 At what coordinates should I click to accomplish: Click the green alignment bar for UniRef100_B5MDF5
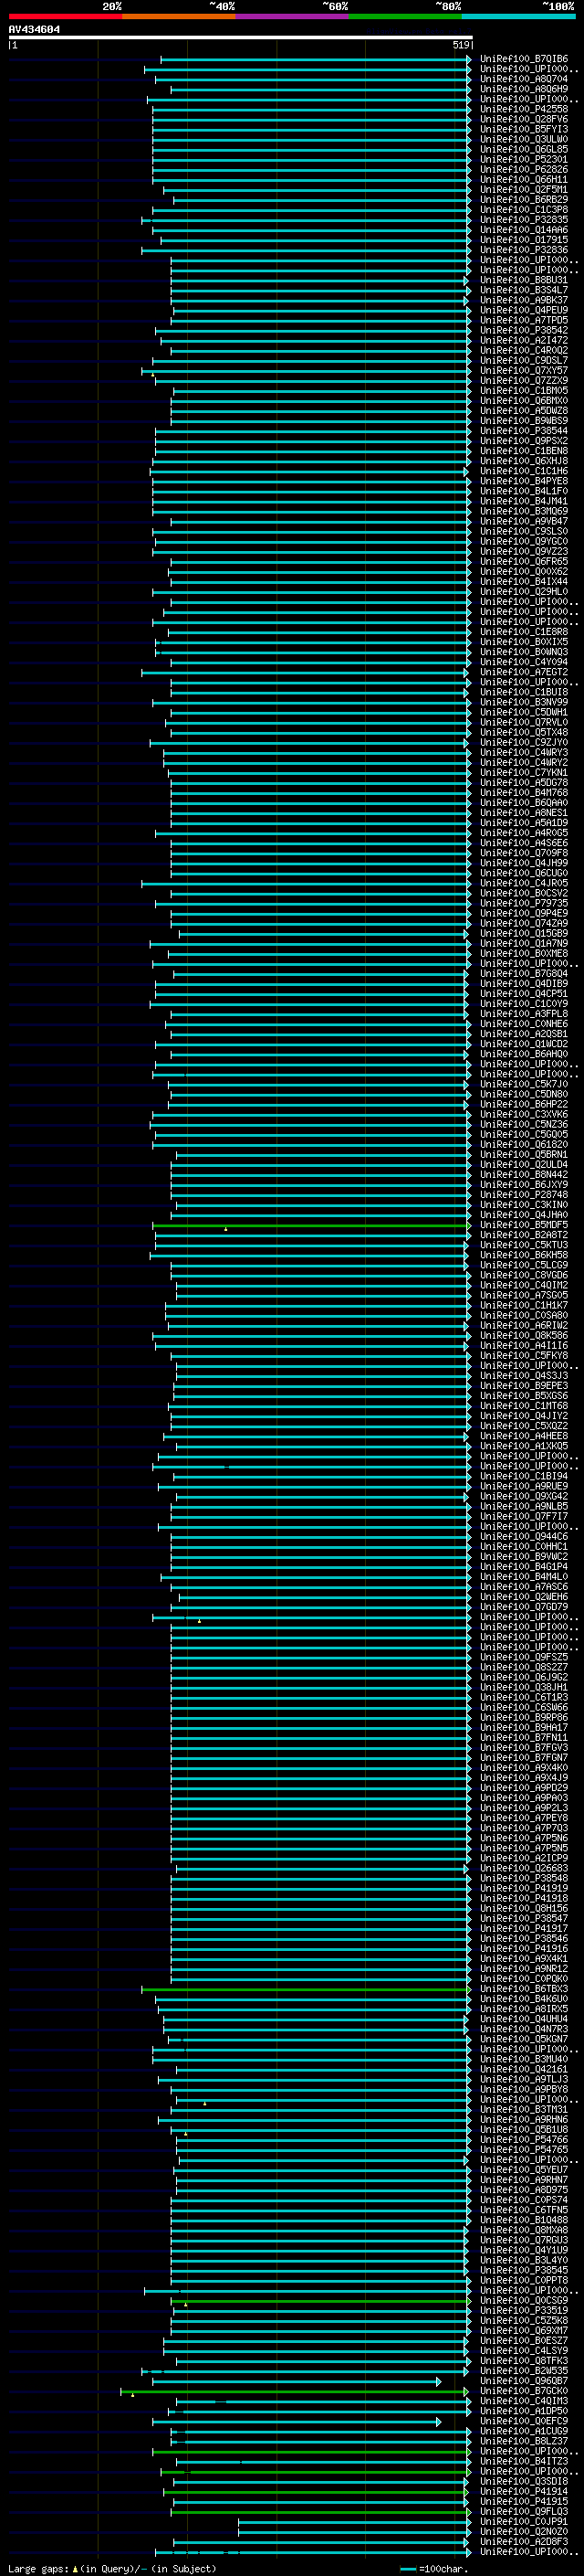pos(311,1225)
